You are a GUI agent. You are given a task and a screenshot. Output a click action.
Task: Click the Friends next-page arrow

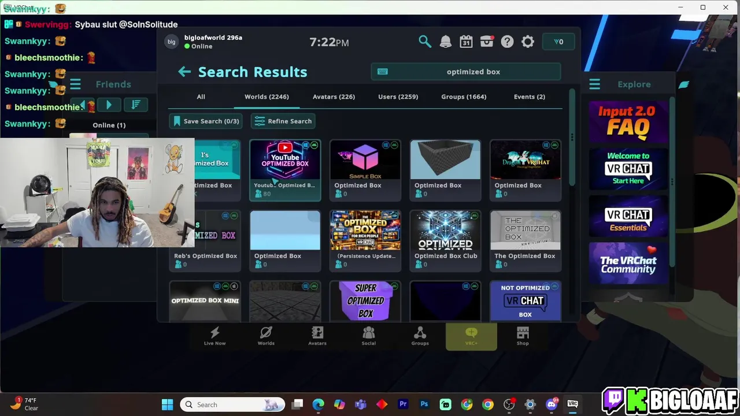point(109,105)
